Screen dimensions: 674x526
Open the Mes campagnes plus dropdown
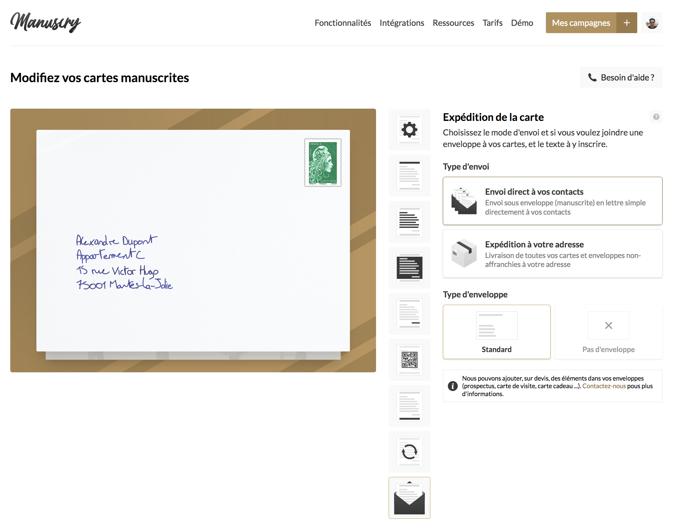click(627, 23)
